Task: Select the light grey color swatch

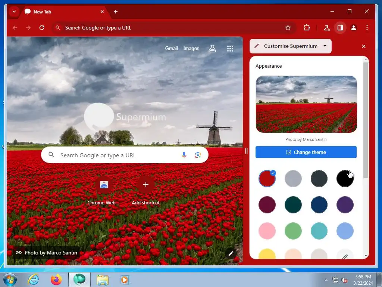Action: tap(293, 179)
